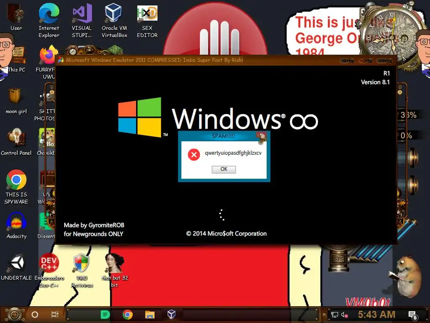Open 'that but 32 bit' icon
The image size is (430, 323).
(115, 270)
